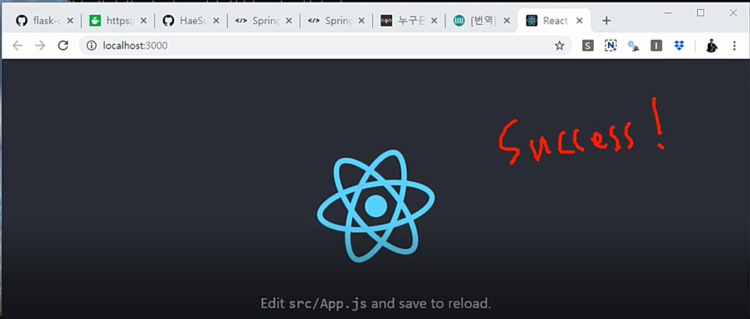Close the first Spring tab
The image size is (750, 319).
click(288, 21)
